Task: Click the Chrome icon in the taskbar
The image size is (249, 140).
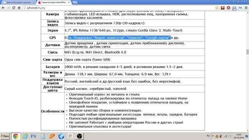Action: click(x=16, y=136)
